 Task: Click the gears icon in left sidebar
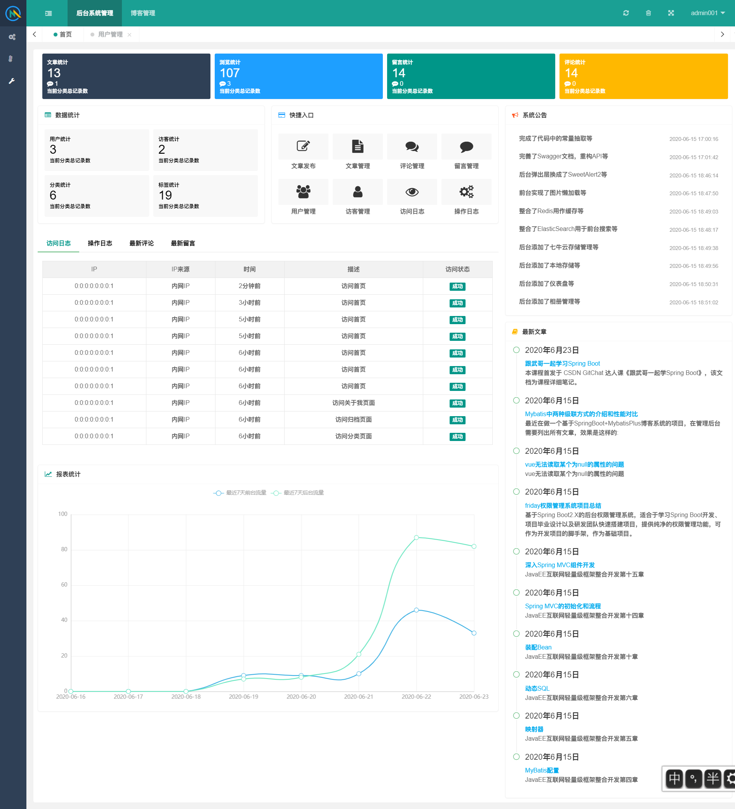[12, 37]
